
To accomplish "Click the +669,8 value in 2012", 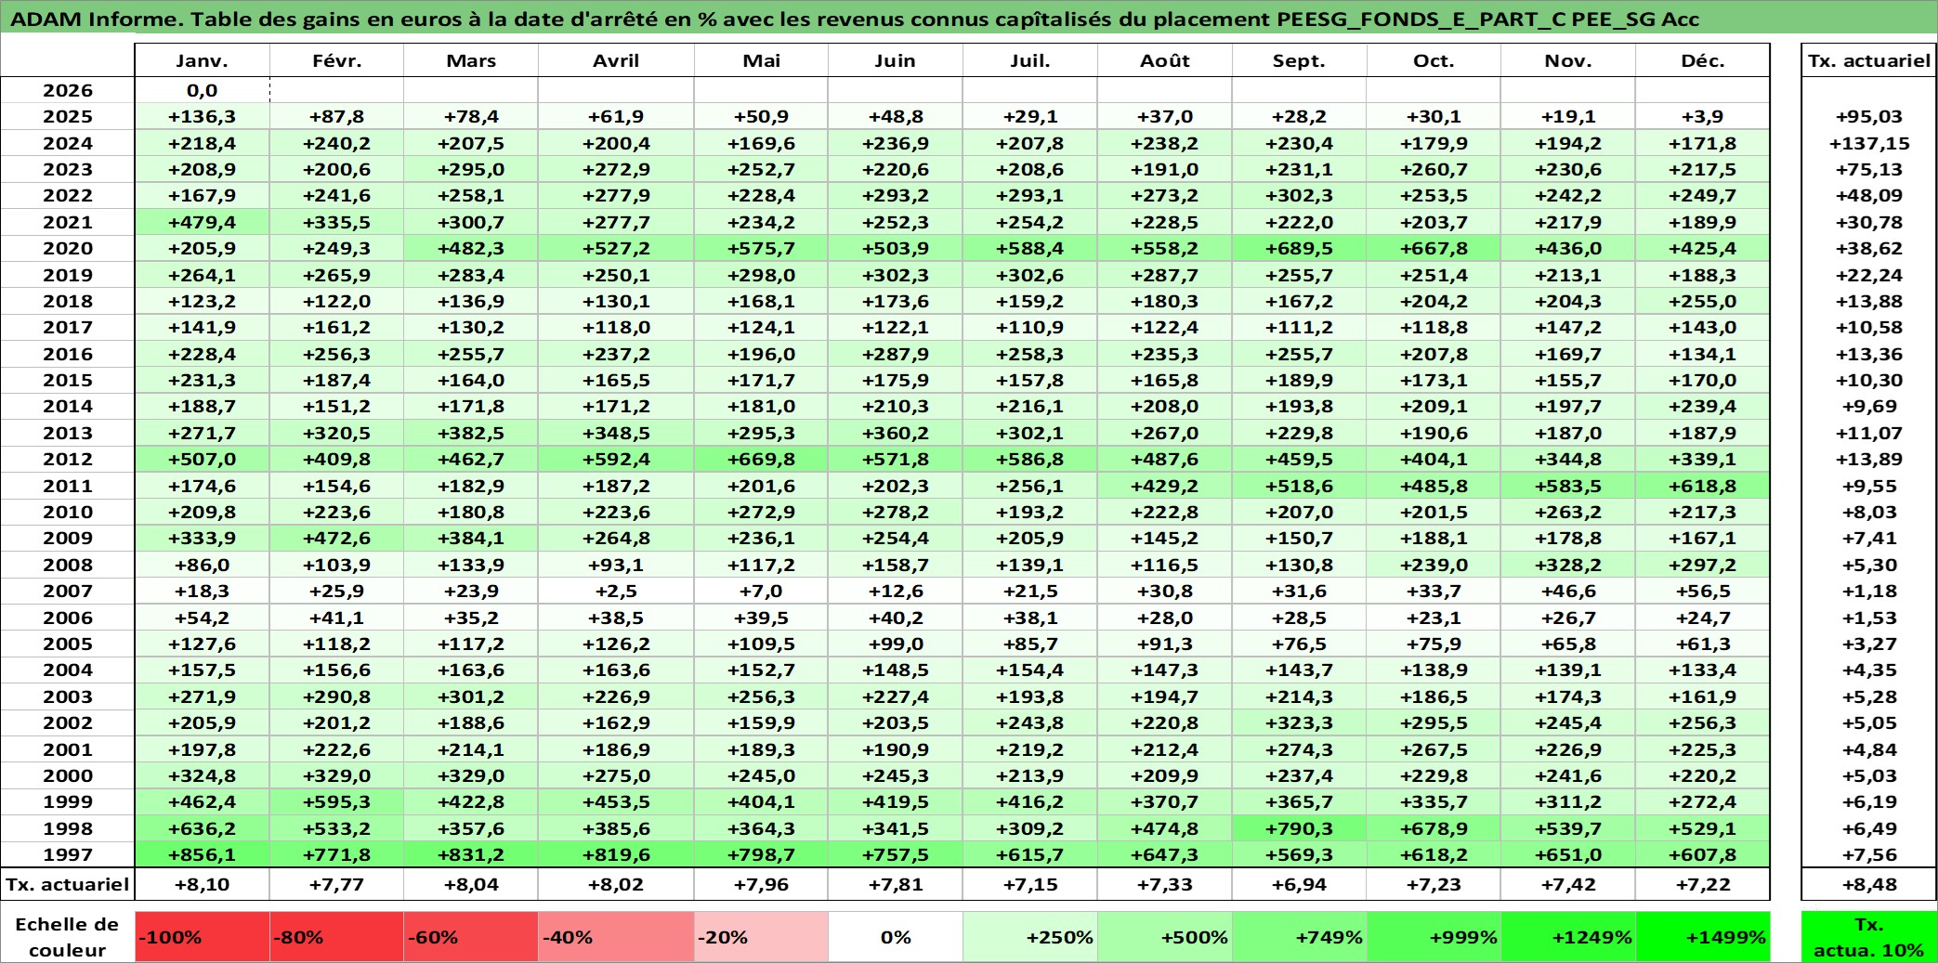I will coord(761,459).
